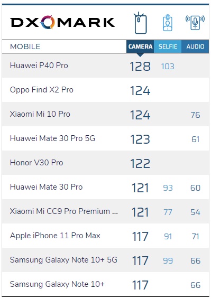211x299 pixels.
Task: Select the rear camera phone icon
Action: tap(140, 23)
